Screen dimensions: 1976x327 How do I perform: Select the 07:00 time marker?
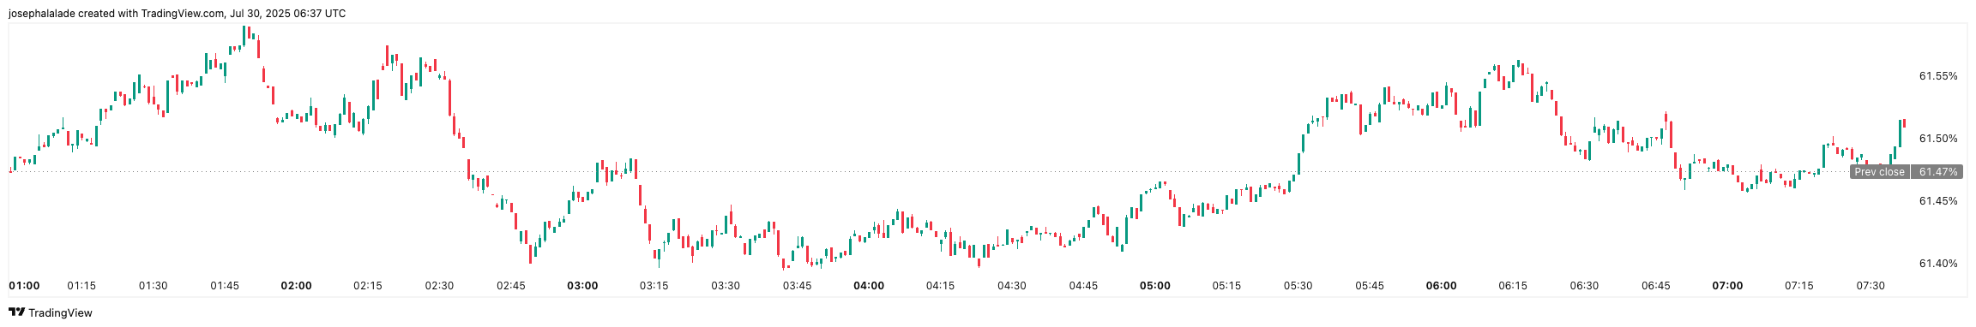click(x=1727, y=285)
